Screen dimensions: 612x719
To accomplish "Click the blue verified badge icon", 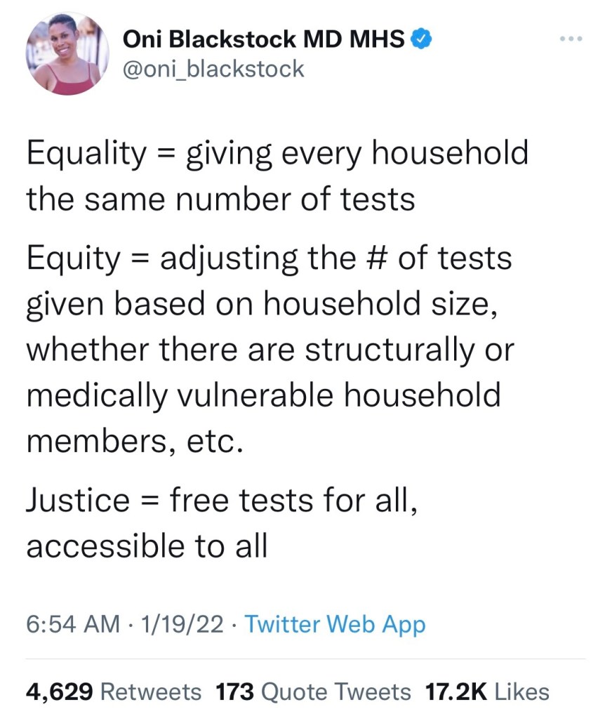I will tap(420, 40).
